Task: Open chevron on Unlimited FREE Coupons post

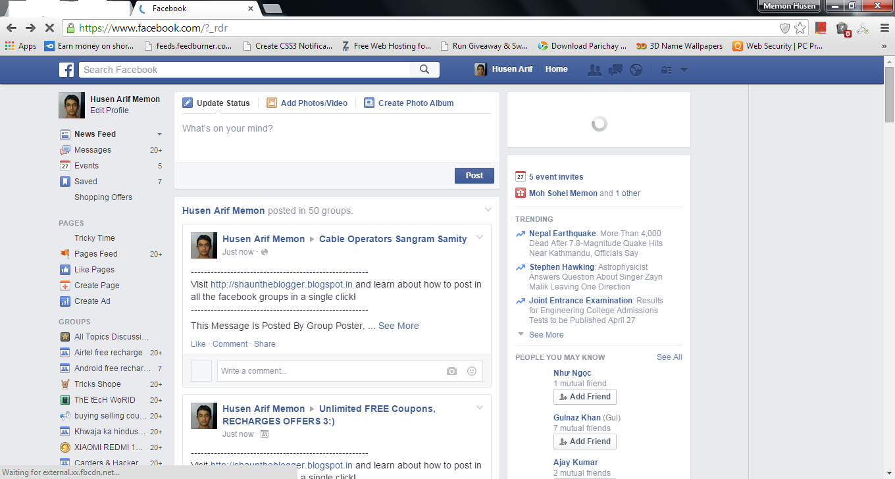Action: tap(480, 407)
